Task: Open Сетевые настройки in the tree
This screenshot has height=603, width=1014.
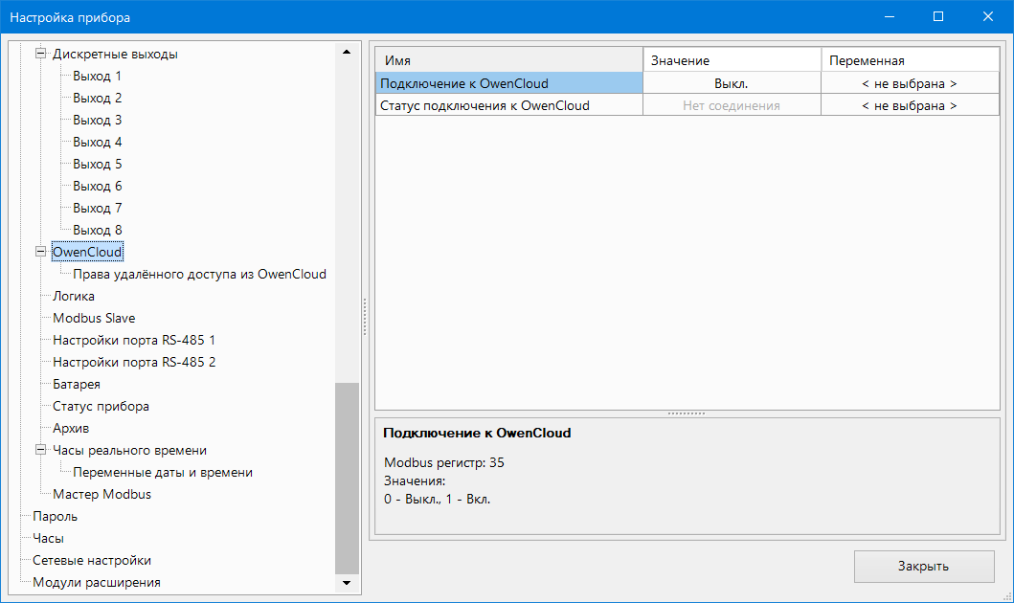Action: 91,560
